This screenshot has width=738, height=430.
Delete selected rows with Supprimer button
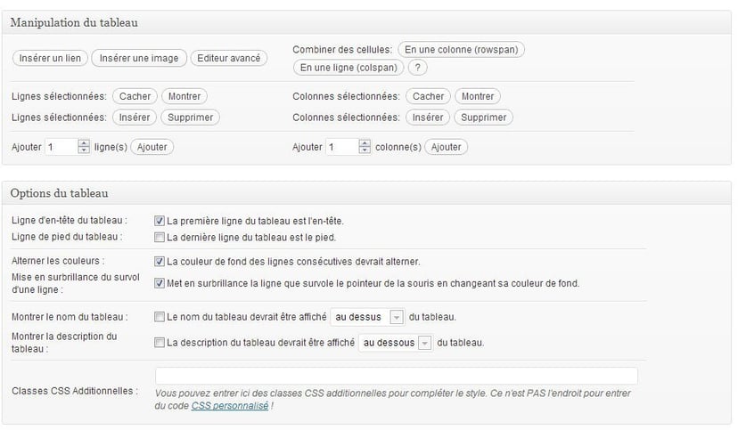pyautogui.click(x=190, y=117)
